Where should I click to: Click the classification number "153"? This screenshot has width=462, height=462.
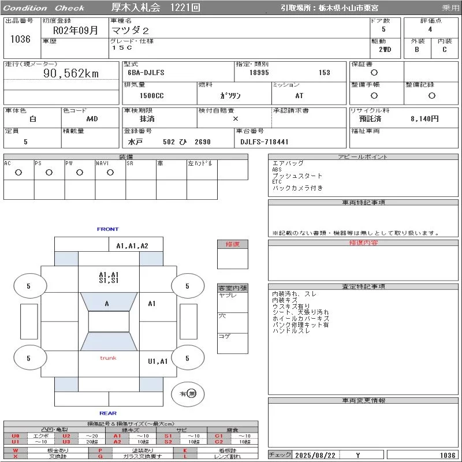pos(324,73)
